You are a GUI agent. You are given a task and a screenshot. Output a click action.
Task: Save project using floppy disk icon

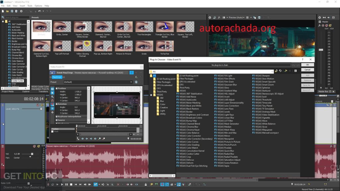point(12,11)
